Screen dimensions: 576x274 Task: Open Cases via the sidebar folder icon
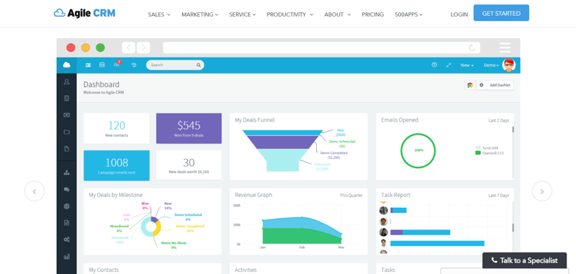[x=66, y=132]
